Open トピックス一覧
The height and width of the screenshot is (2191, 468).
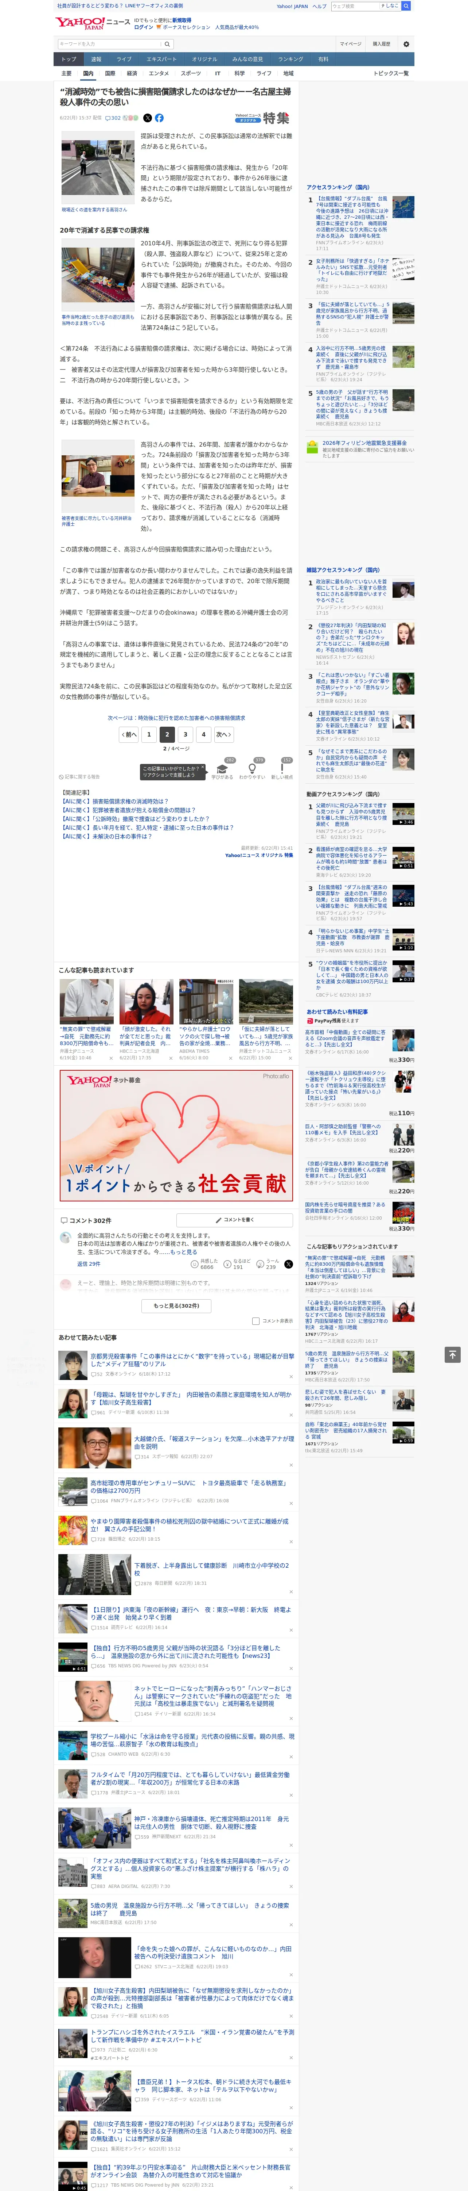(391, 74)
